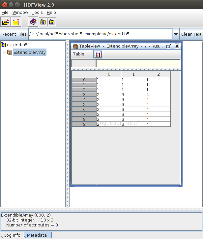
Task: Click cell at row 3, column 1
Action: pyautogui.click(x=133, y=95)
